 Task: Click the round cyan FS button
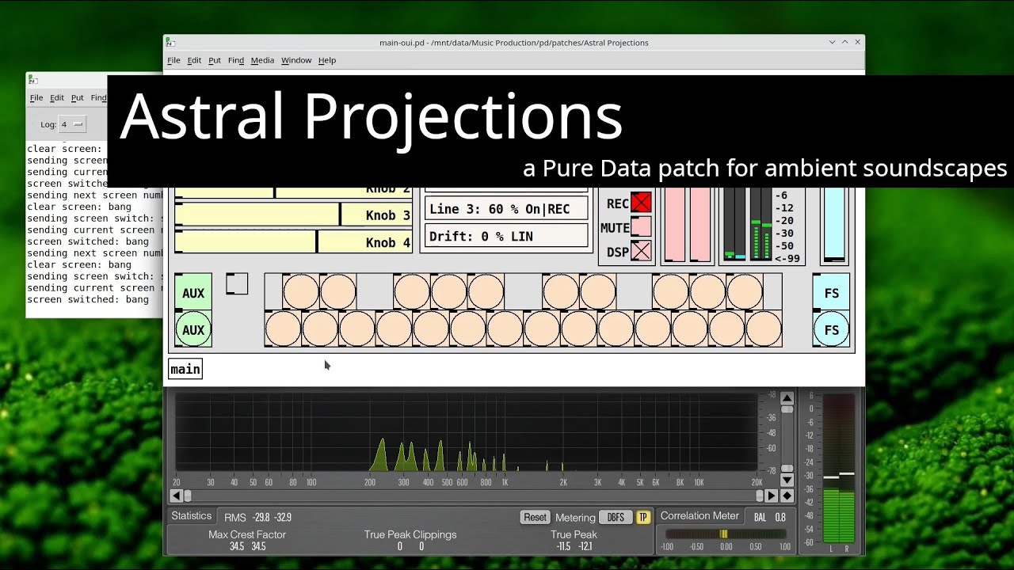pyautogui.click(x=831, y=329)
